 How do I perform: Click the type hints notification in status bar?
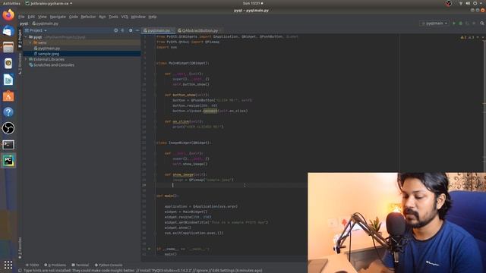143,271
